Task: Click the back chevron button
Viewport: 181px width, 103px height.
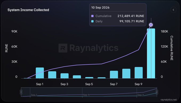Action: tap(173, 10)
